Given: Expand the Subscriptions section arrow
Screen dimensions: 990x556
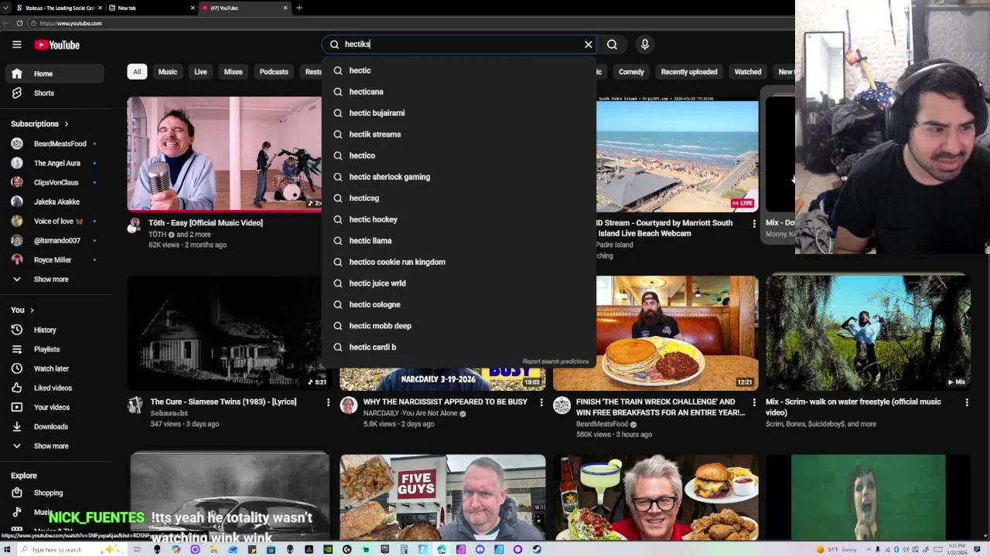Looking at the screenshot, I should click(x=66, y=124).
